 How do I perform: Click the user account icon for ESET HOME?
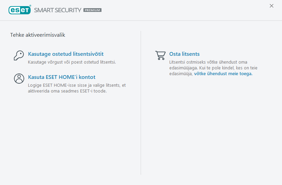point(18,78)
